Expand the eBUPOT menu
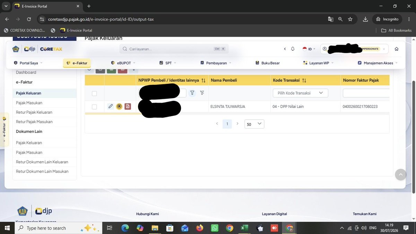This screenshot has width=416, height=234. click(x=123, y=63)
